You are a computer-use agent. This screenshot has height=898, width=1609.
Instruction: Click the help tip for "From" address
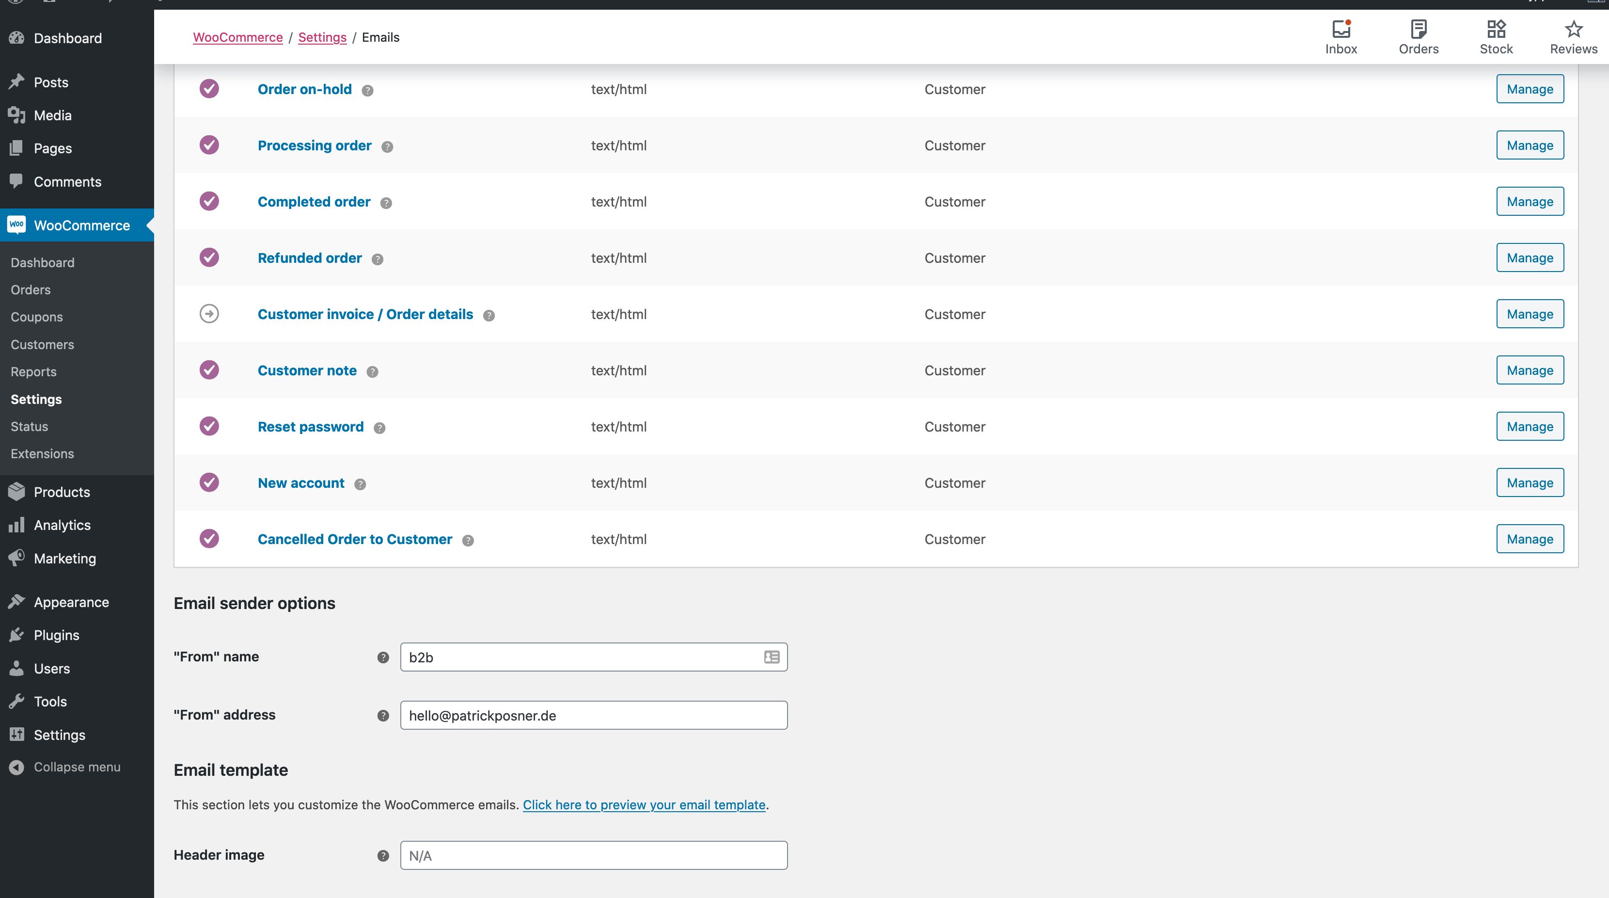point(383,716)
